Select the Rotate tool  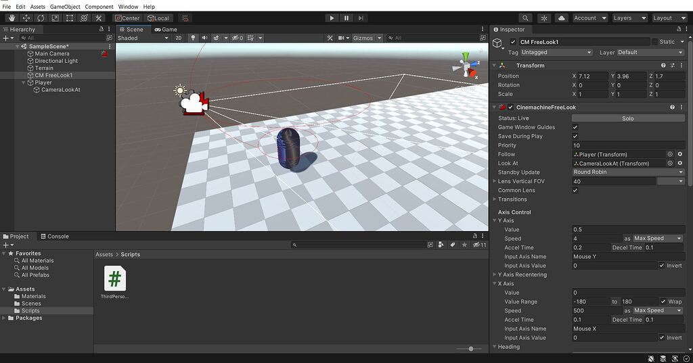[x=41, y=18]
